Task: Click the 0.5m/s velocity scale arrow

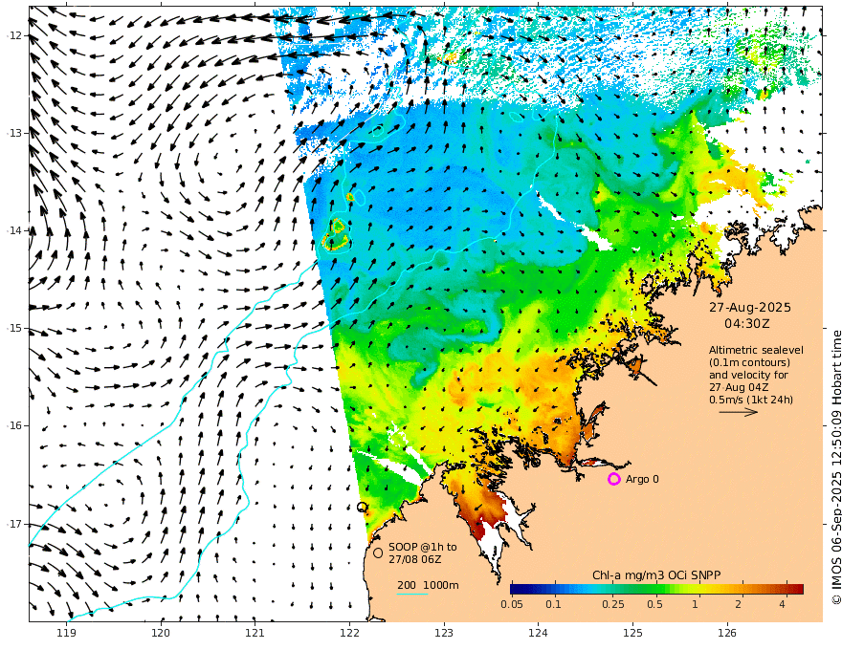Action: click(x=739, y=412)
